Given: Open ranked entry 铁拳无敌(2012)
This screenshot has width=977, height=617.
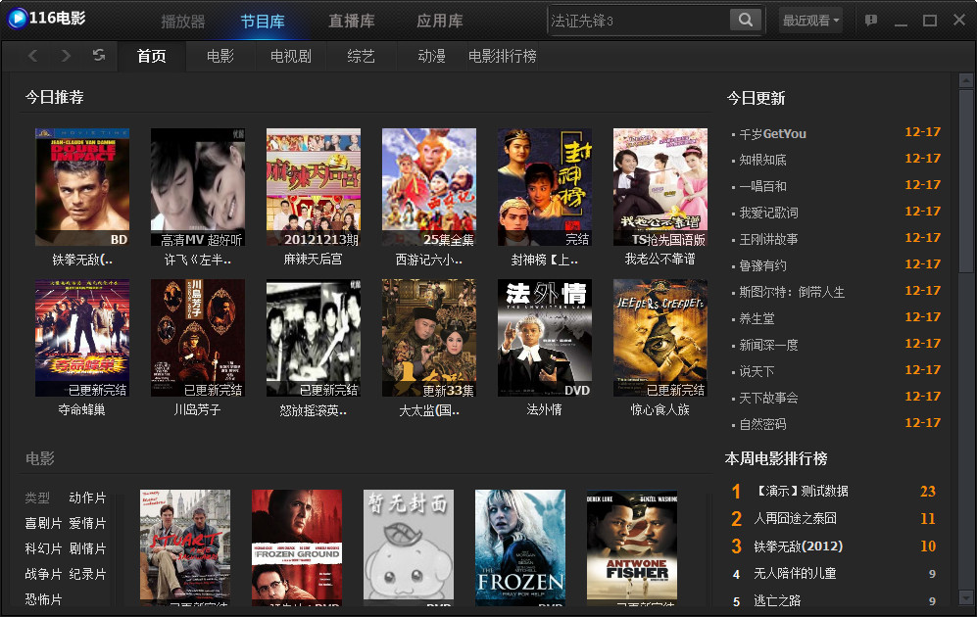Looking at the screenshot, I should tap(799, 546).
